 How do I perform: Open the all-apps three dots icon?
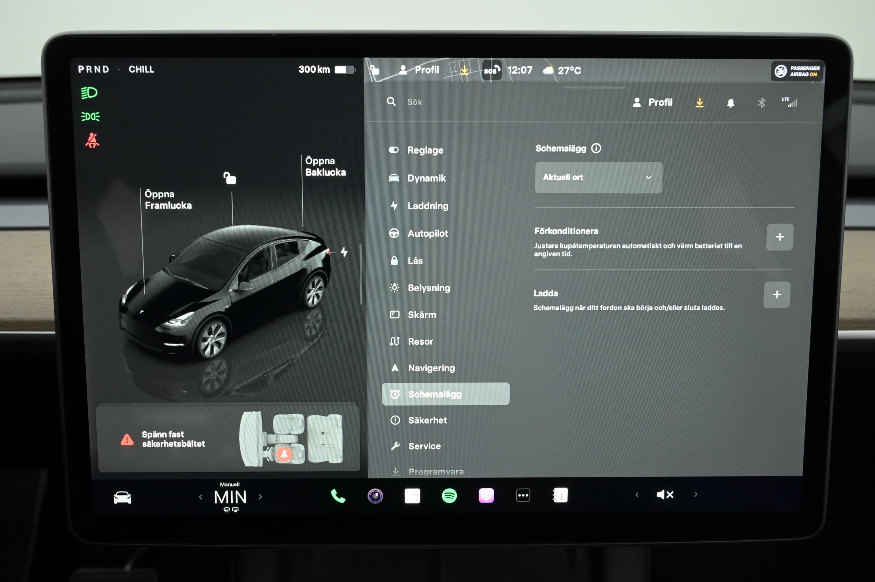pyautogui.click(x=523, y=495)
